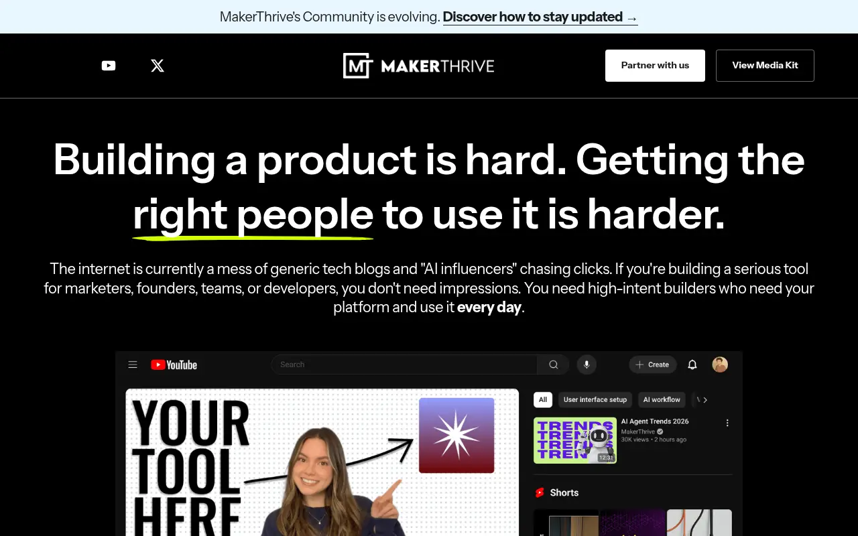Open the three-dot menu beside video

pyautogui.click(x=727, y=423)
